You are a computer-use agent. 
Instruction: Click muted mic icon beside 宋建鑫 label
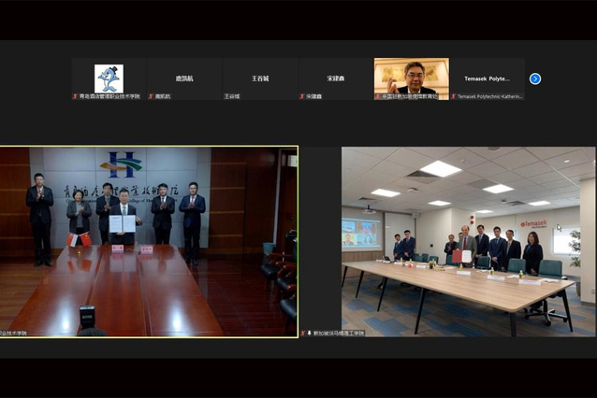pos(302,96)
